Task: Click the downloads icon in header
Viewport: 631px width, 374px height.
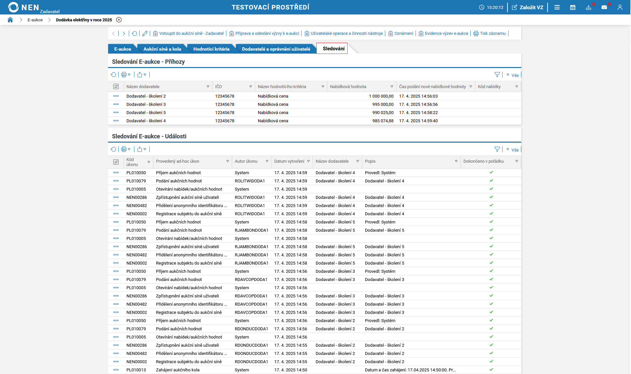Action: 588,7
